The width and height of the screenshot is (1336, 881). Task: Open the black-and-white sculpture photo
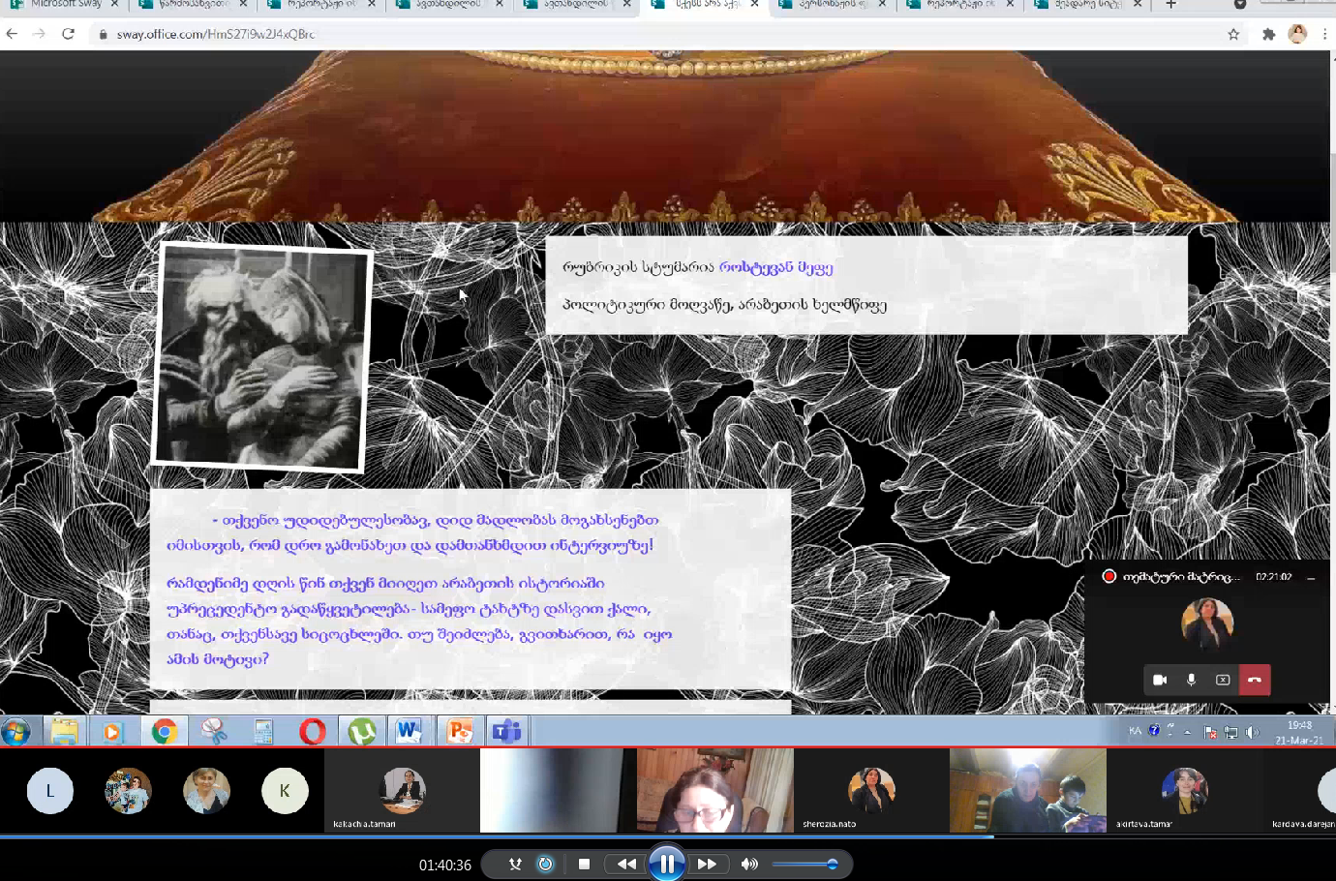coord(261,357)
